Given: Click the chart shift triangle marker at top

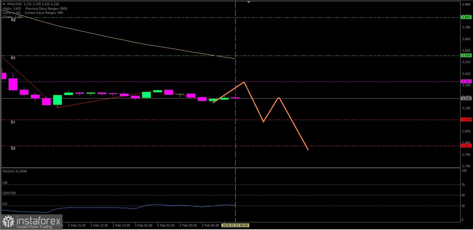Looking at the screenshot, I should click(248, 2).
